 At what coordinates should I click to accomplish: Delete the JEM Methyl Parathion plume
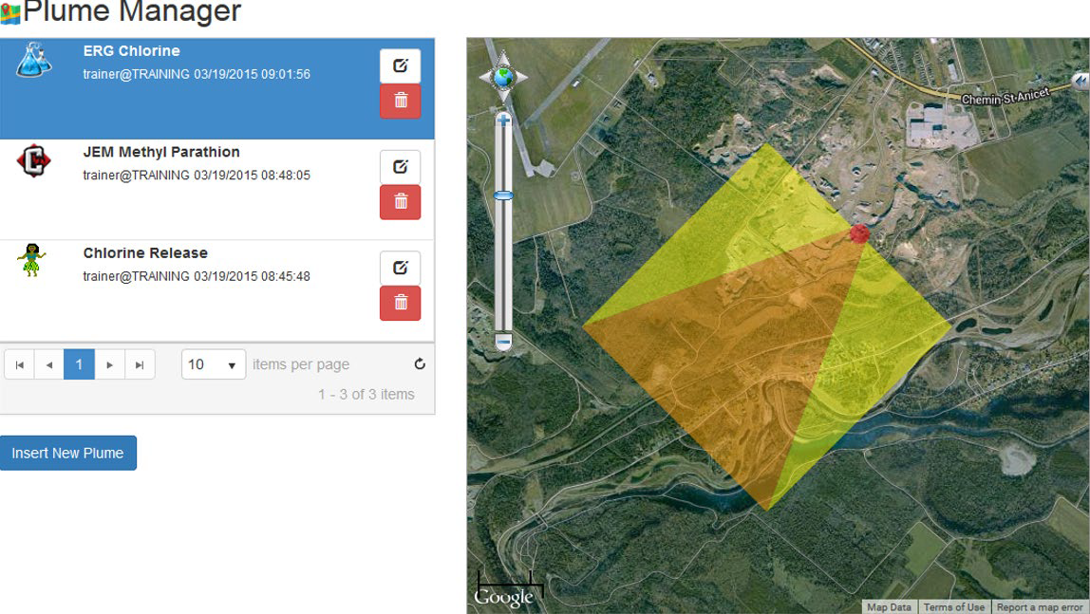[400, 202]
